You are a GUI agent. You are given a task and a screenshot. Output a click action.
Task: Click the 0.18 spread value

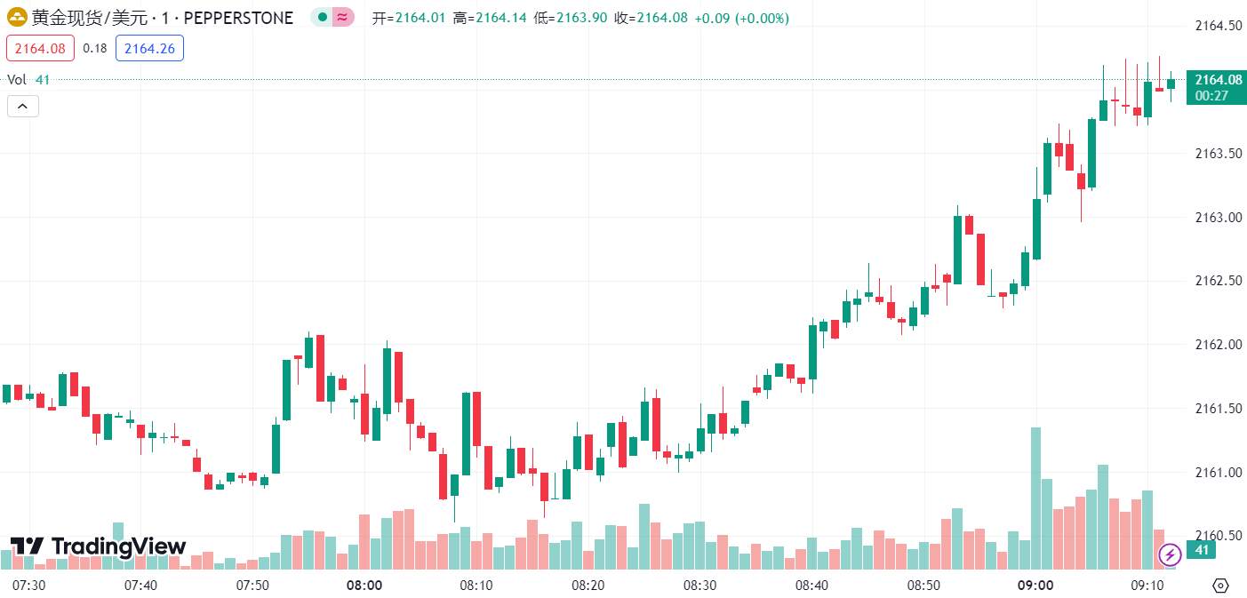point(95,49)
